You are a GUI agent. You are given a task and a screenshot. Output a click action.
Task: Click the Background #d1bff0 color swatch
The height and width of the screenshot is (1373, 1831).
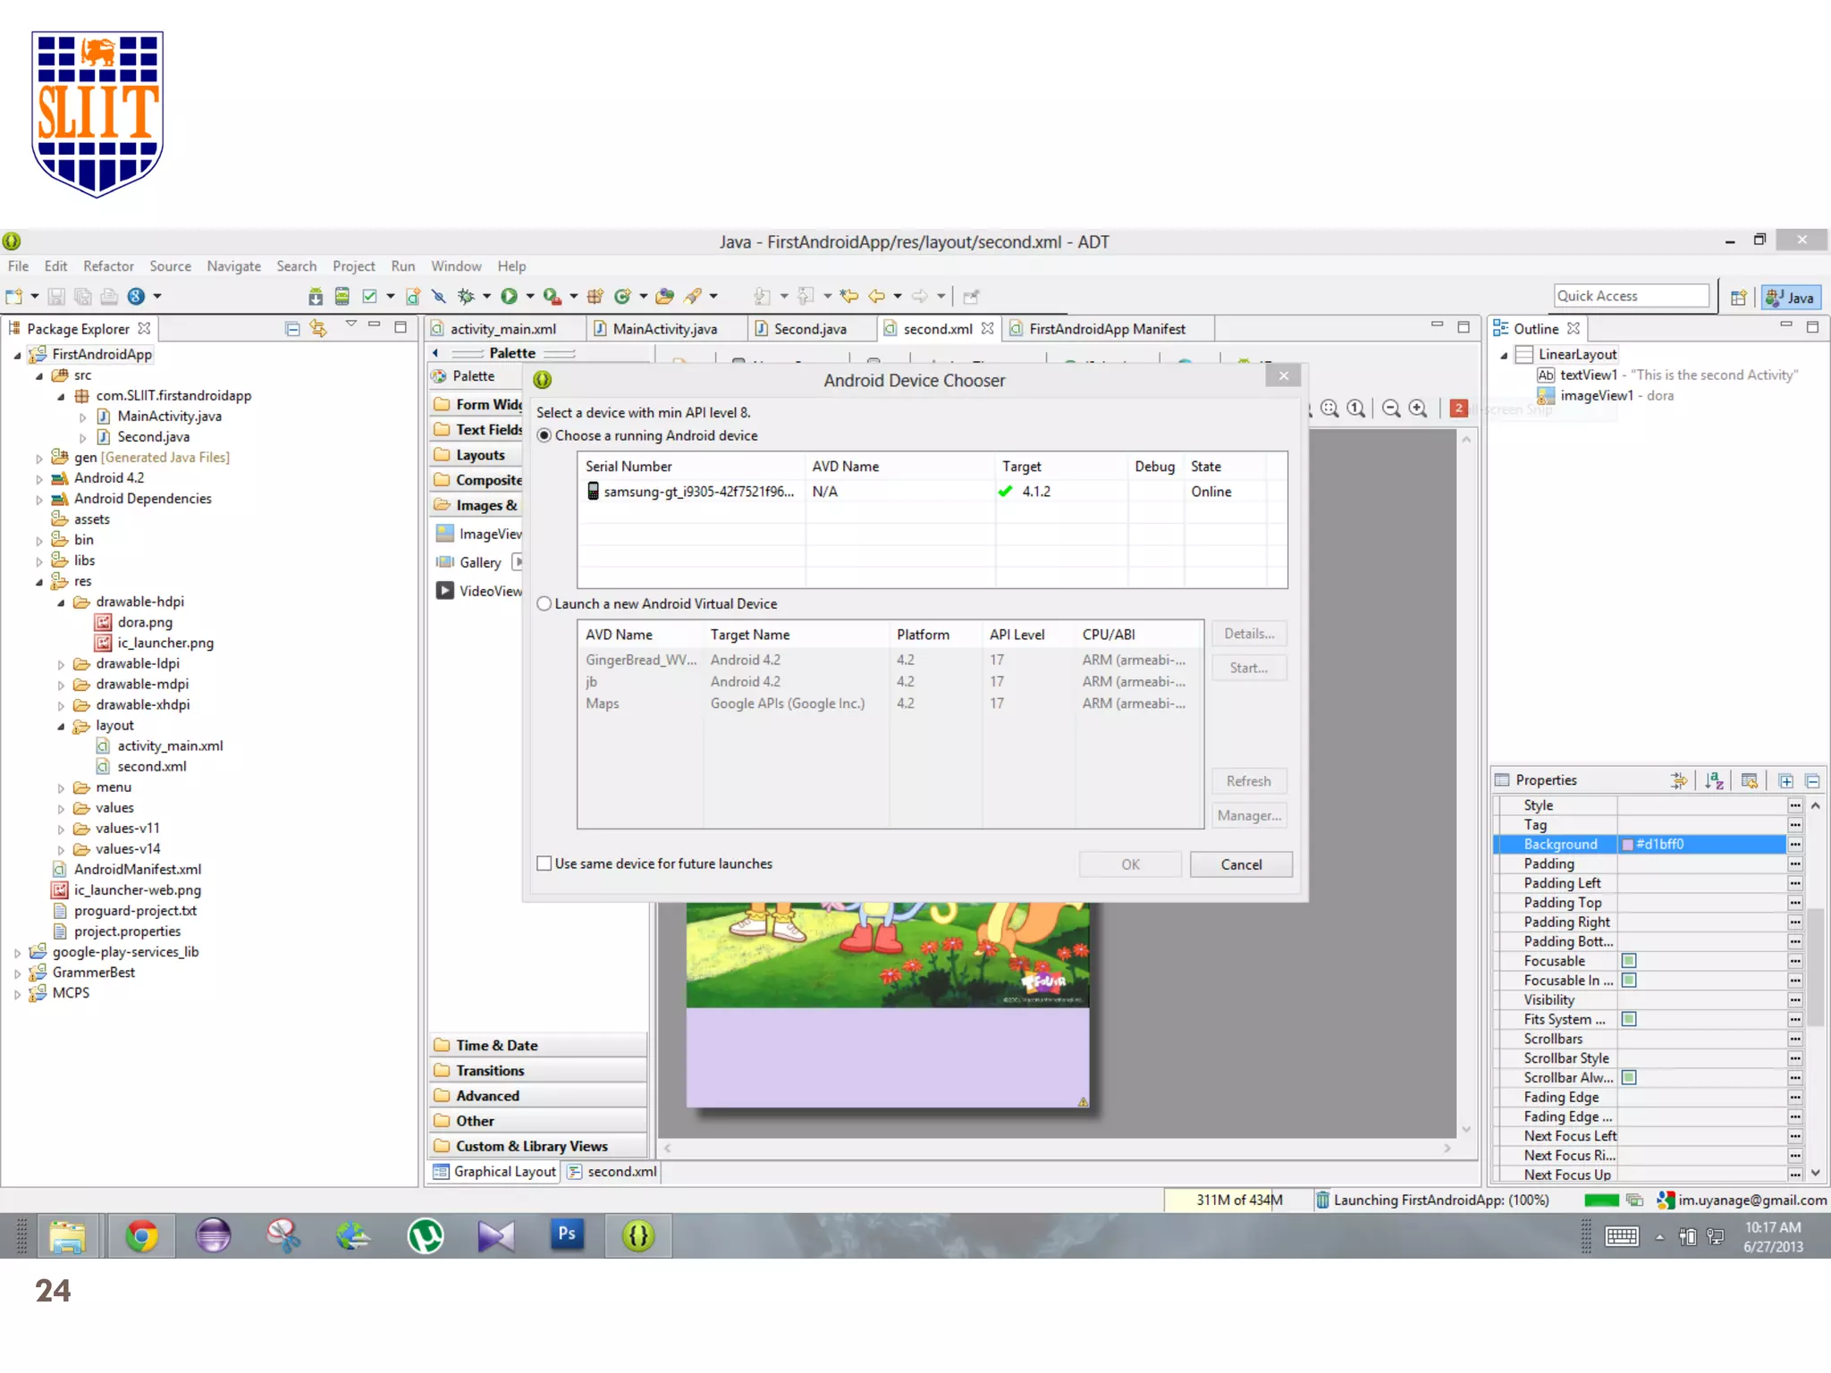coord(1628,845)
